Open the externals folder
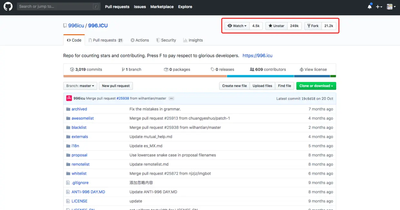 pos(80,137)
